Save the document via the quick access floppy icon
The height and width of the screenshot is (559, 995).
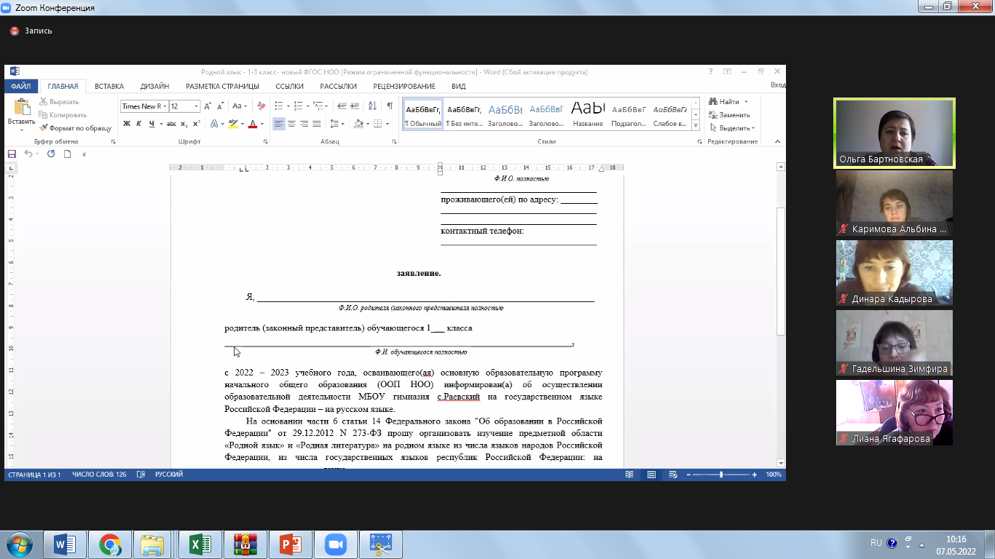[x=12, y=154]
